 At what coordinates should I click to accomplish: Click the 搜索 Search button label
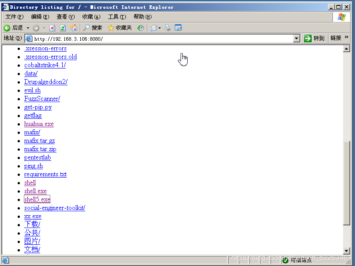coord(97,28)
